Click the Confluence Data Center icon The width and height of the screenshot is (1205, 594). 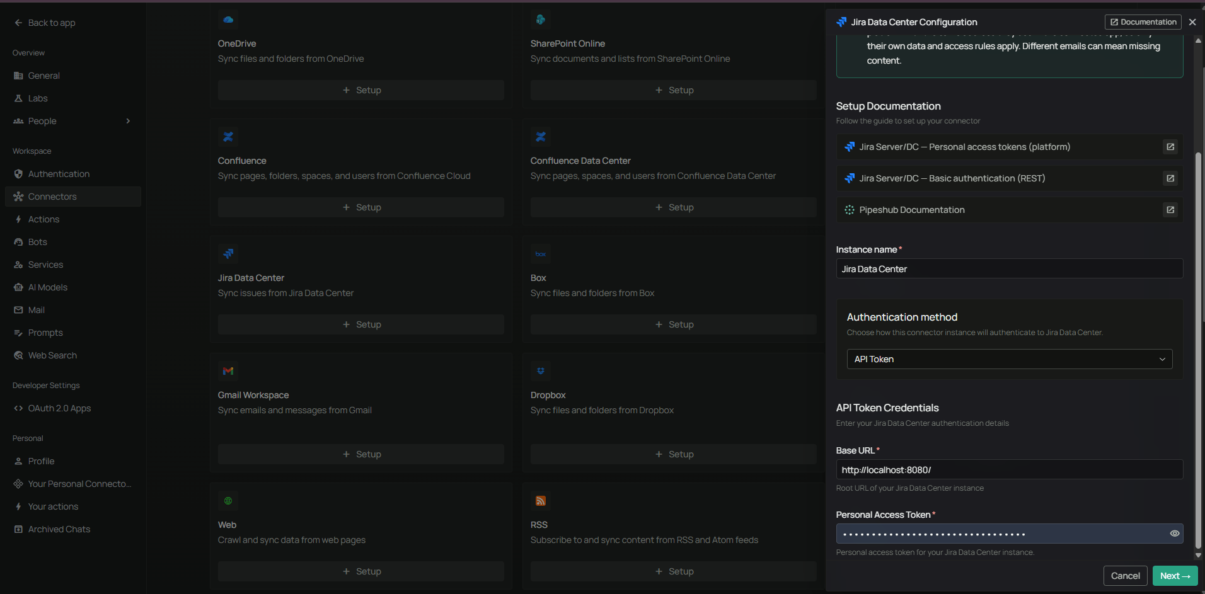541,137
